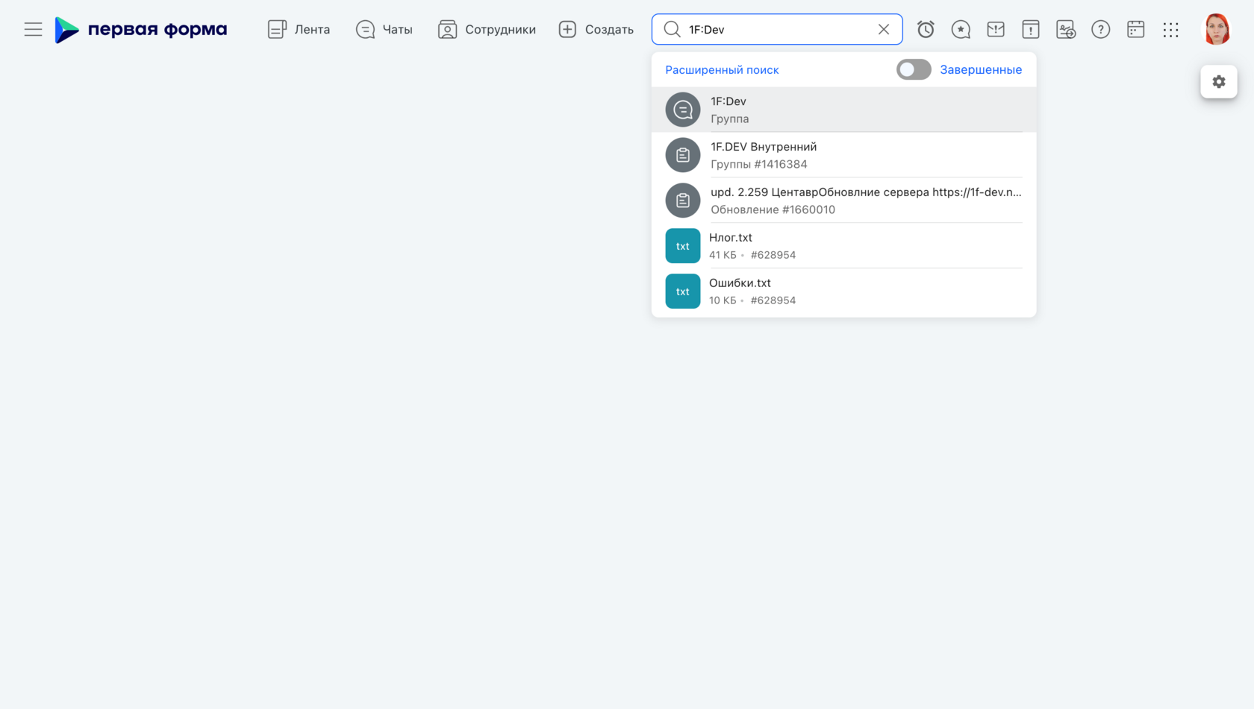Click the txt icon for Нлог.txt

(683, 246)
